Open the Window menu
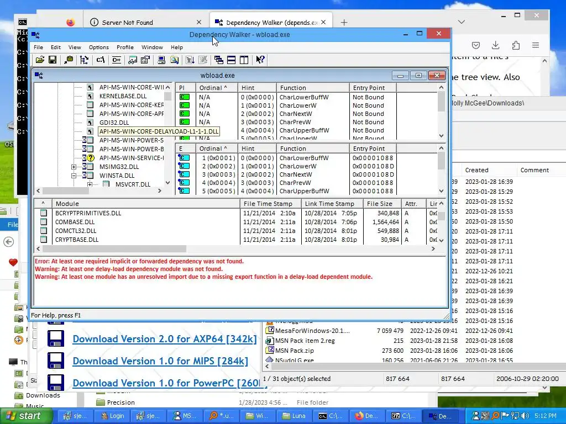This screenshot has width=566, height=424. [x=152, y=47]
